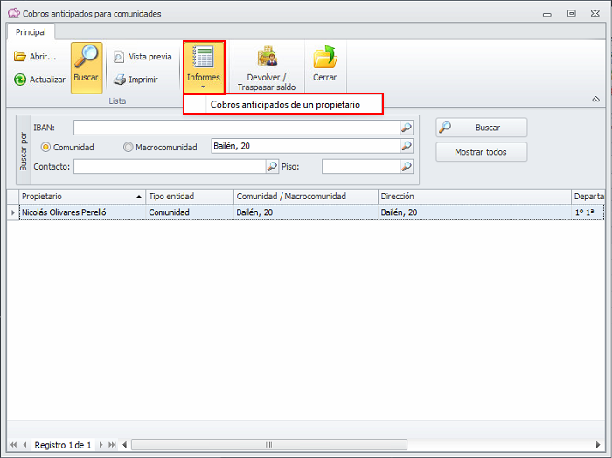Image resolution: width=612 pixels, height=458 pixels.
Task: Click into the Piso input field
Action: point(361,167)
